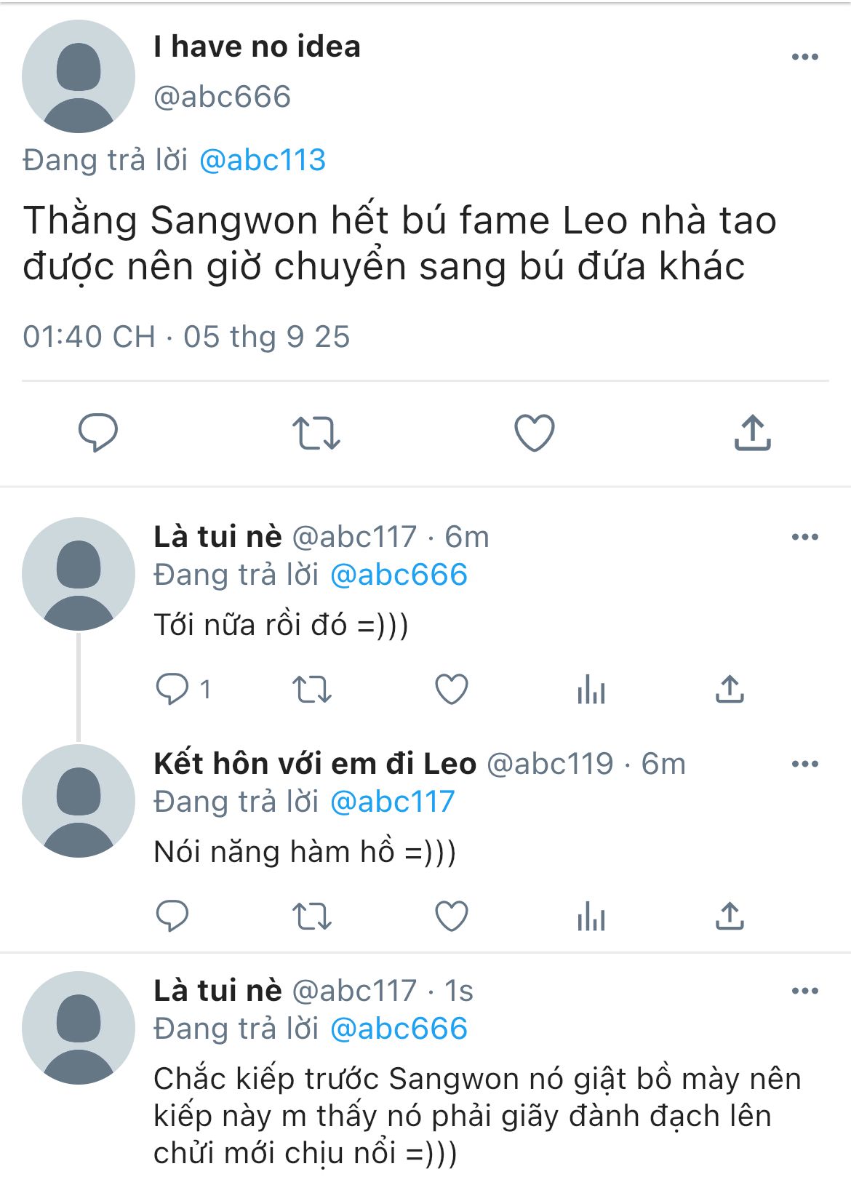Open profile picture of I have no idea
The image size is (851, 1193).
pos(79,76)
